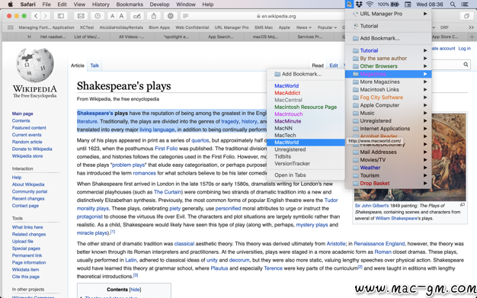Open the Dropbox menu bar icon
This screenshot has height=298, width=477.
(359, 5)
